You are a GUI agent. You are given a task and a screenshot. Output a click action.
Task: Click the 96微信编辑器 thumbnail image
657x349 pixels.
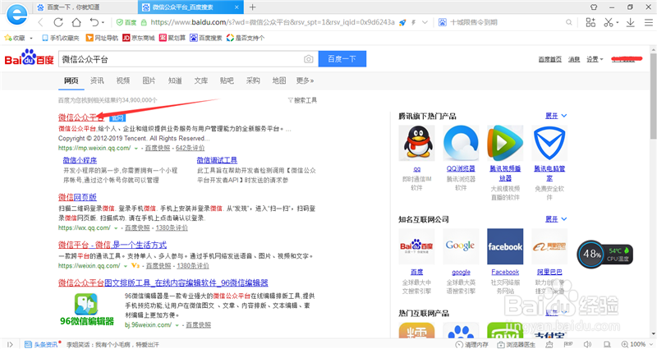click(x=87, y=310)
